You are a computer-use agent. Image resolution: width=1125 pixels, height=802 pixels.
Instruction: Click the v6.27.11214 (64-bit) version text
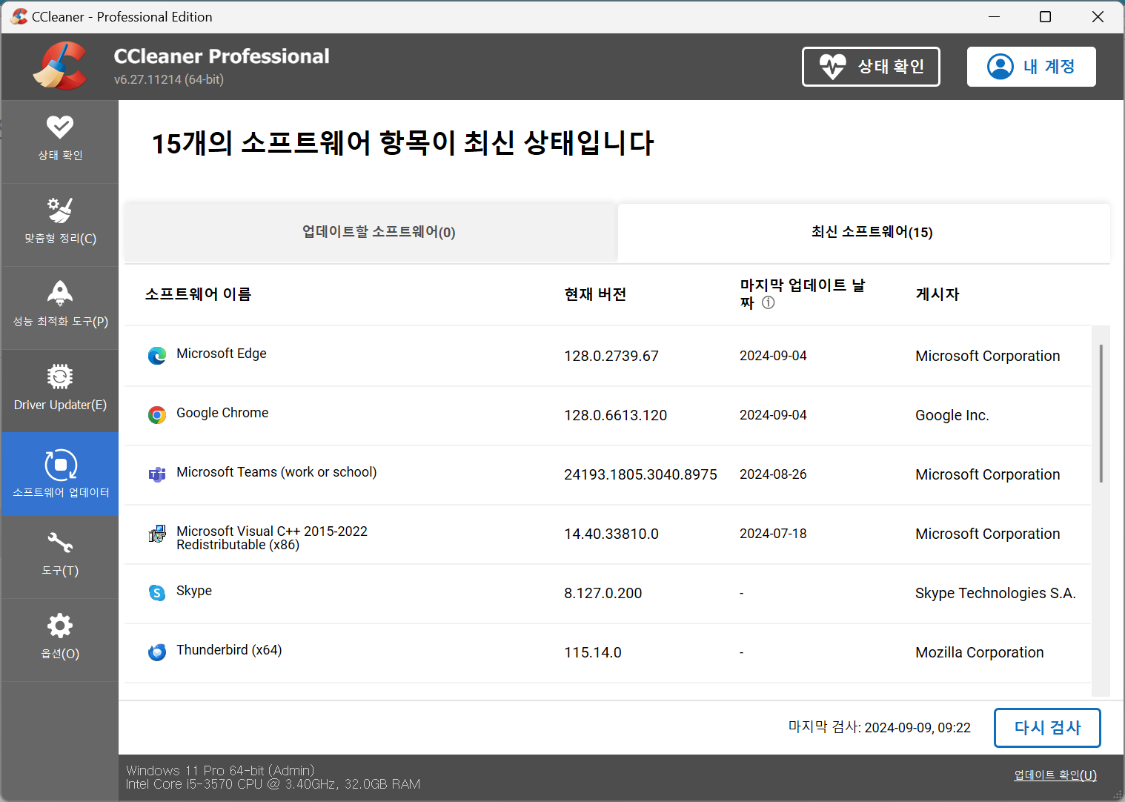(x=169, y=79)
